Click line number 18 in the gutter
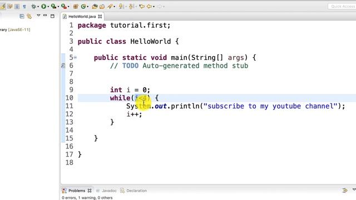This screenshot has width=356, height=200. pos(69,163)
